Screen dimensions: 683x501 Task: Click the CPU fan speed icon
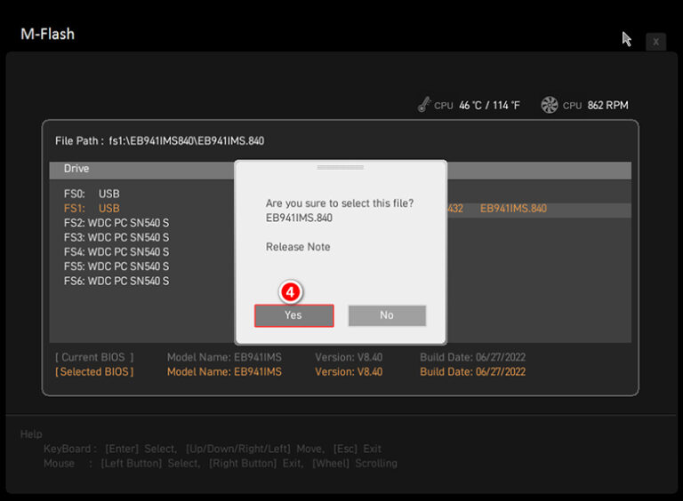pos(550,105)
